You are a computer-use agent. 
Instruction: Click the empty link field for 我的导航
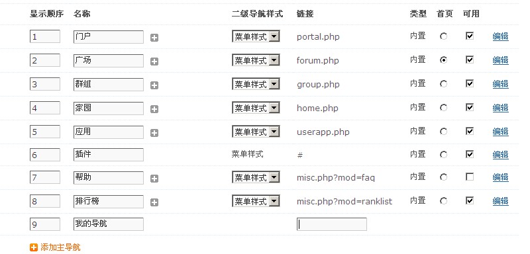332,224
